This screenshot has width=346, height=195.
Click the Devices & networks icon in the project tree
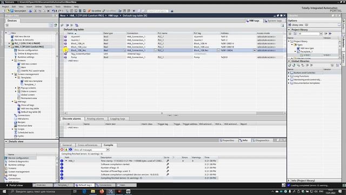[x=12, y=40]
